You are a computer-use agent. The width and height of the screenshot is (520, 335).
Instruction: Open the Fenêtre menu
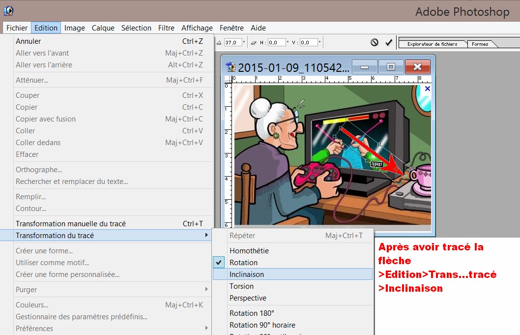click(x=231, y=28)
